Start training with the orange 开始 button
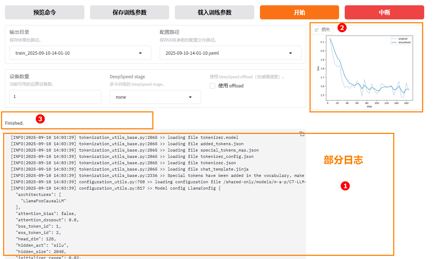This screenshot has width=433, height=259. point(299,12)
